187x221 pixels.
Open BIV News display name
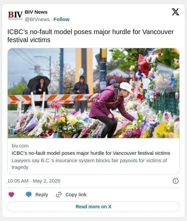36,12
